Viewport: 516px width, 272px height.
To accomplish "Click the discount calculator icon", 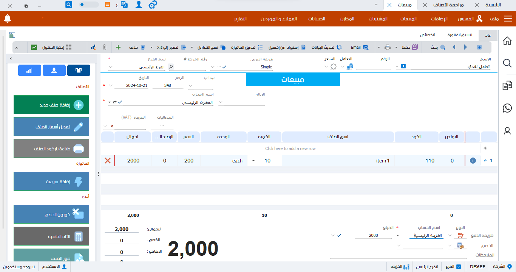I will click(x=460, y=246).
